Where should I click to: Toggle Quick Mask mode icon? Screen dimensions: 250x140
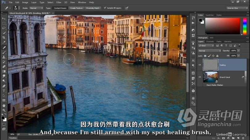tap(4, 124)
